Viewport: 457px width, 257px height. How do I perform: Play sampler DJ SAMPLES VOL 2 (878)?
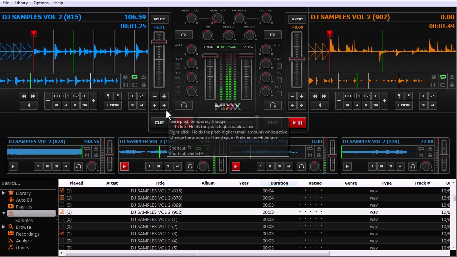coord(13,166)
